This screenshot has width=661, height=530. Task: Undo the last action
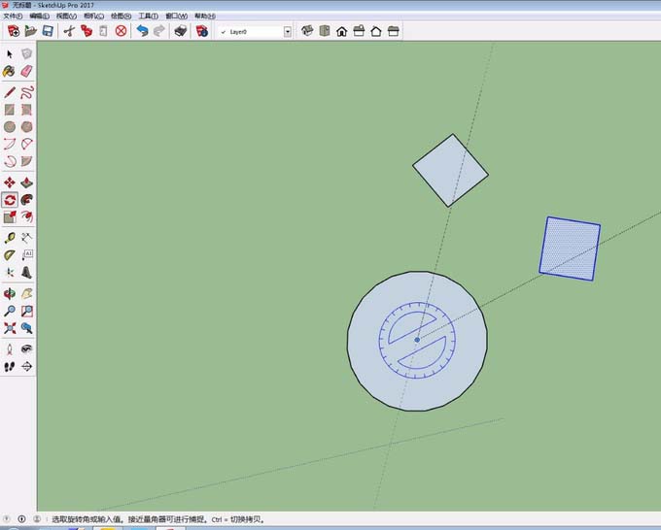[x=143, y=31]
